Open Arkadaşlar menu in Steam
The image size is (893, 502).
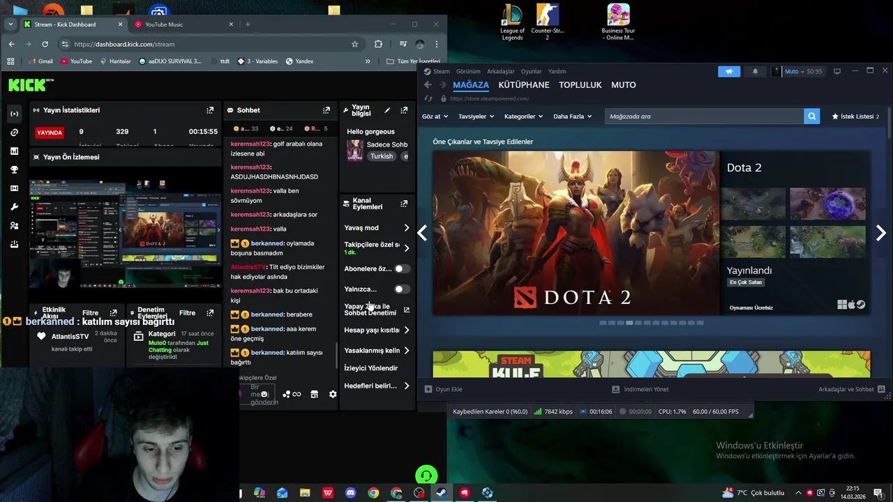[501, 71]
